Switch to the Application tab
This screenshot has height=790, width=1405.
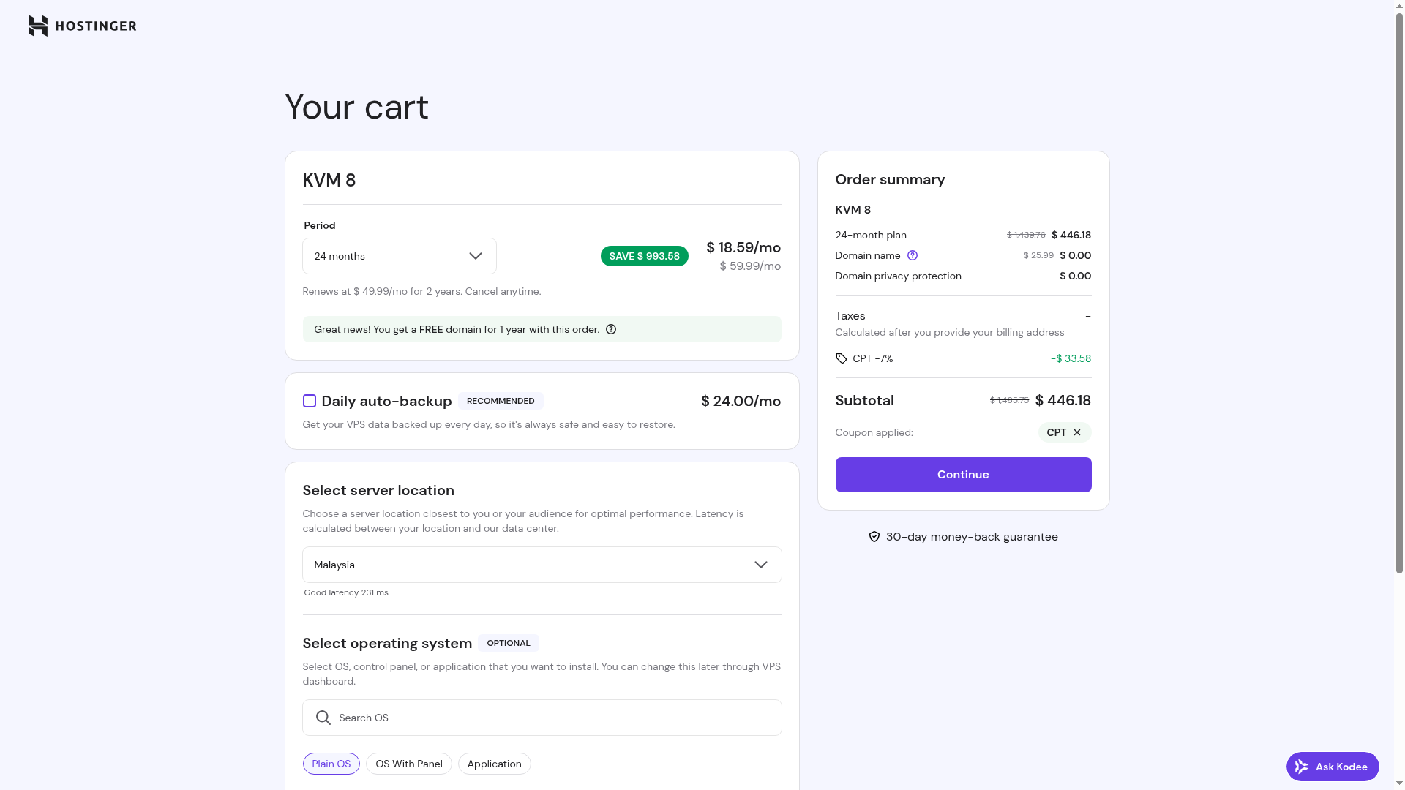pyautogui.click(x=494, y=764)
